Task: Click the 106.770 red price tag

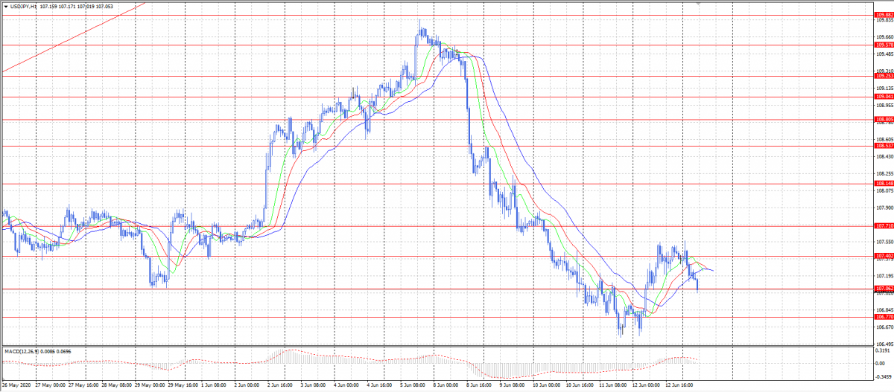Action: [x=884, y=317]
